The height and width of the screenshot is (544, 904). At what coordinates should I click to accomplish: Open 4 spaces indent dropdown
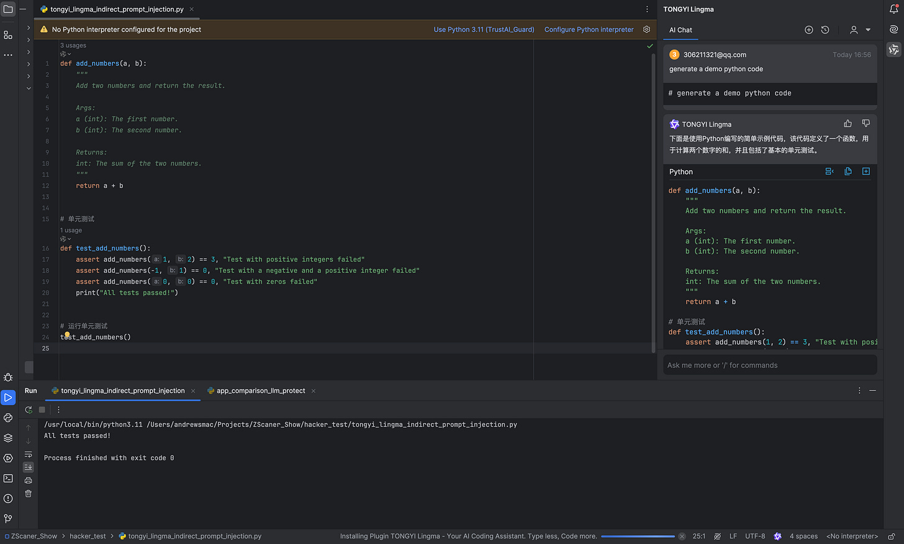803,536
